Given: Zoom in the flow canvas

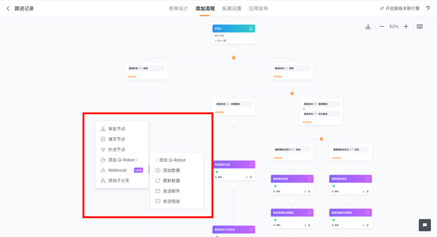Looking at the screenshot, I should click(x=406, y=27).
